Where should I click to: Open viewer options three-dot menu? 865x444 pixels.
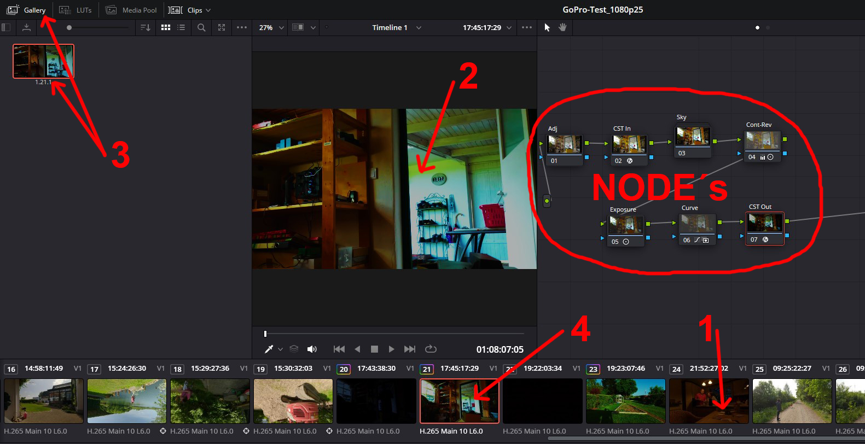(x=527, y=27)
